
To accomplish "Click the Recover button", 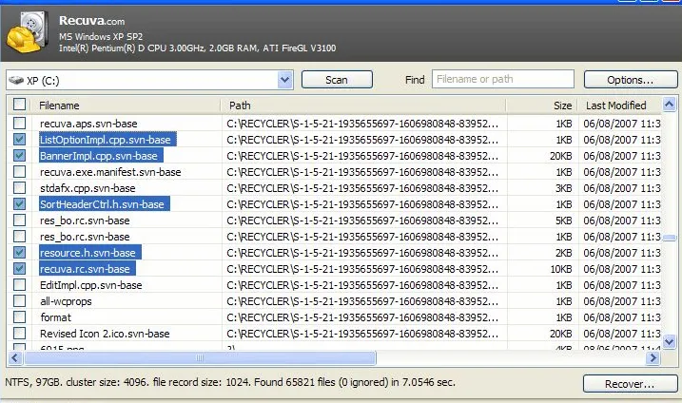I will pyautogui.click(x=630, y=384).
